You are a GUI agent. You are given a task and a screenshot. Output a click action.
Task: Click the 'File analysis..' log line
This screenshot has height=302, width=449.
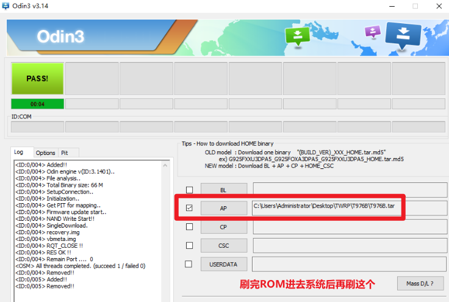(48, 178)
